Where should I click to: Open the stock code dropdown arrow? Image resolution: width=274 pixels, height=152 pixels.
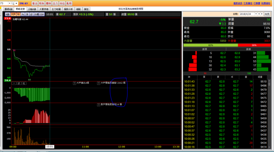click(x=10, y=3)
